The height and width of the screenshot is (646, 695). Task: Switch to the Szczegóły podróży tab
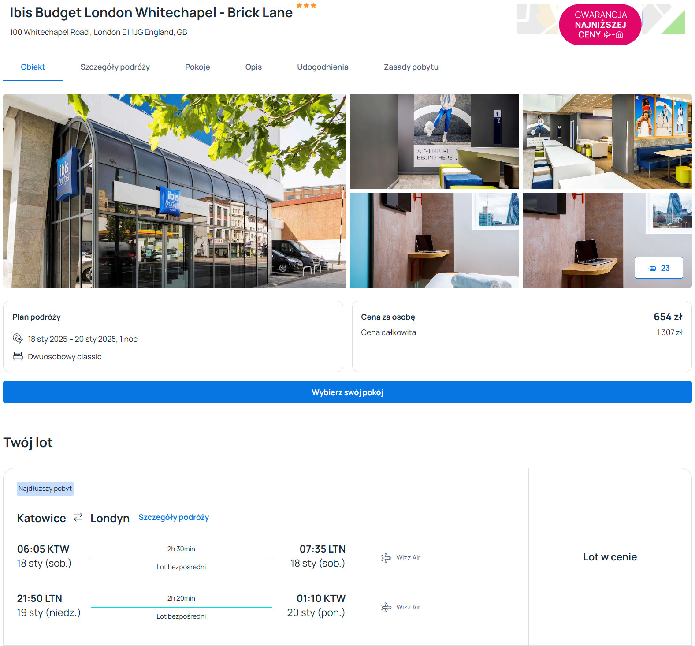click(x=115, y=67)
